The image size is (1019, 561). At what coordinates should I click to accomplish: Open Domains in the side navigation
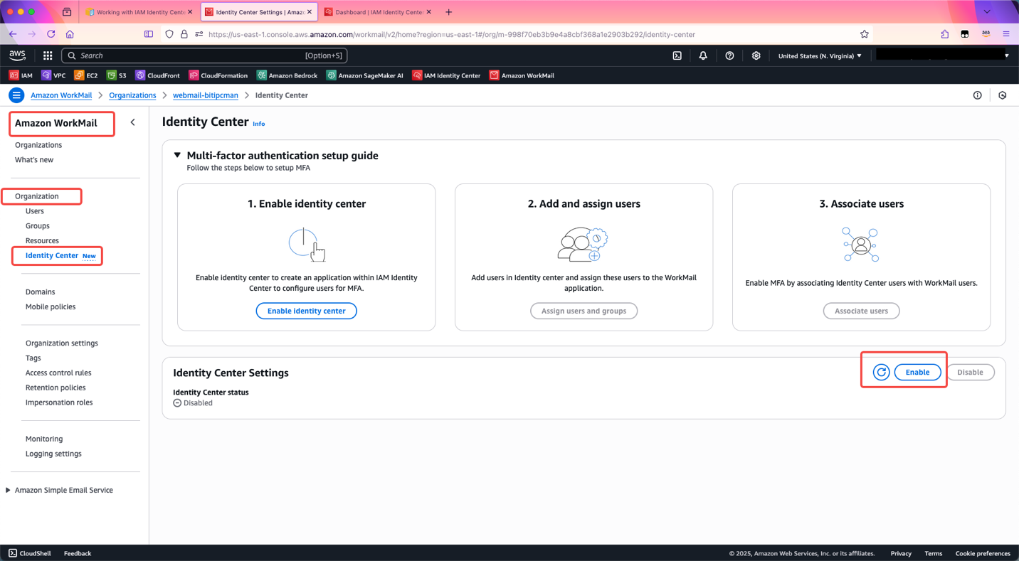(x=40, y=292)
